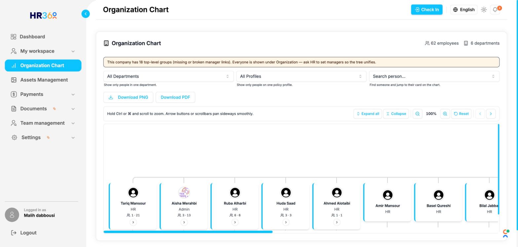Open the All Profiles dropdown

(x=301, y=76)
